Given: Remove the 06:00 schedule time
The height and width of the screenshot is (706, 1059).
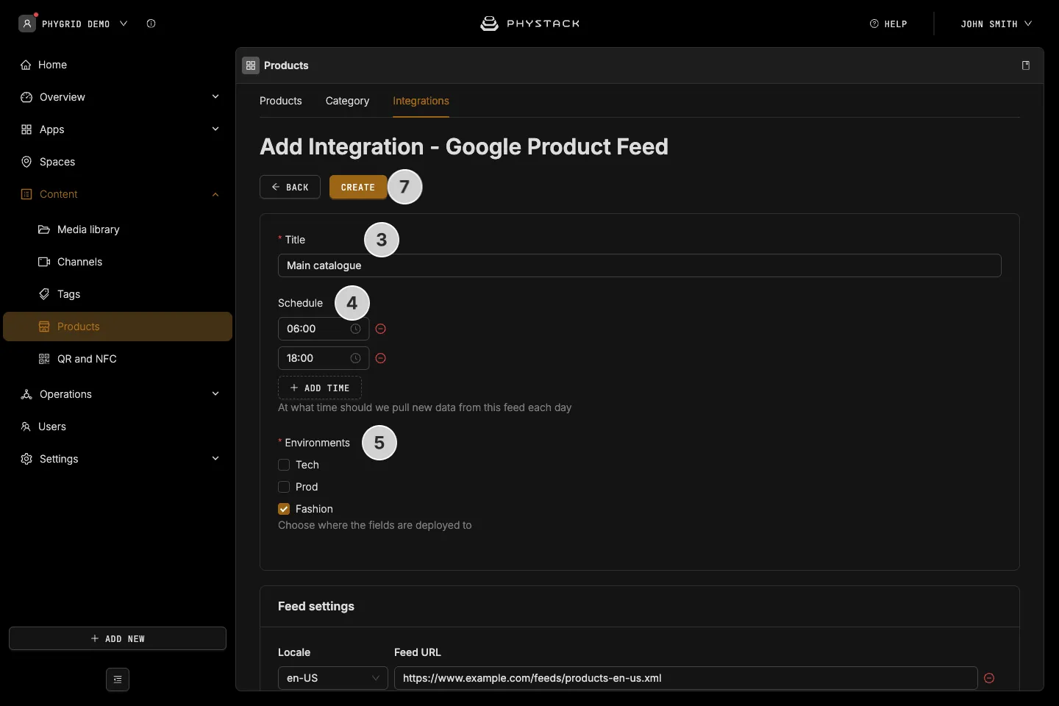Looking at the screenshot, I should coord(381,329).
